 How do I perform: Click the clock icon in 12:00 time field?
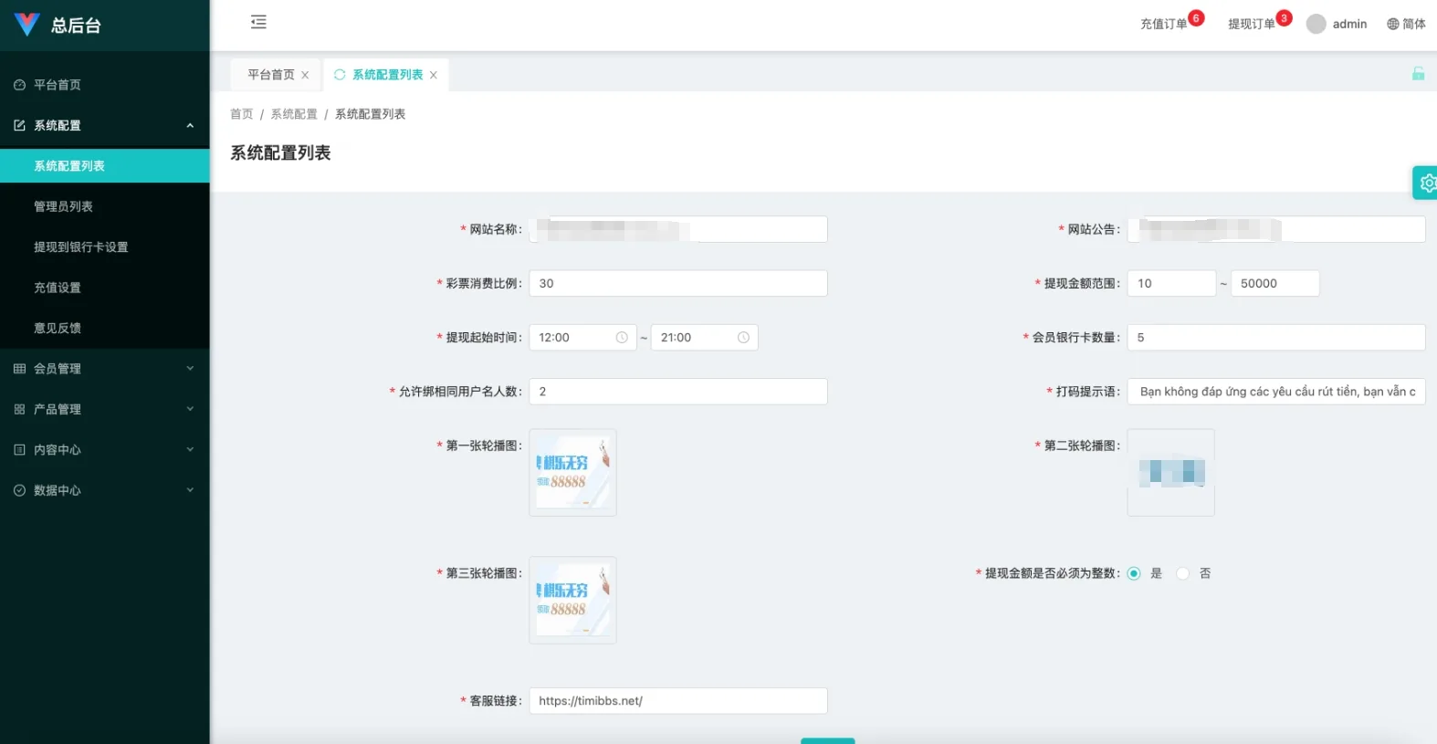point(622,338)
